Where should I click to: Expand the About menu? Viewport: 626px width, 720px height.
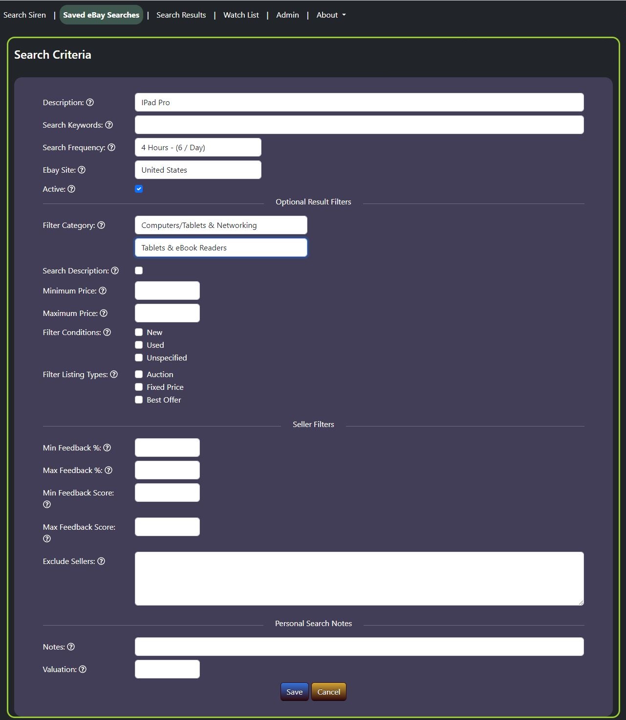pos(331,15)
